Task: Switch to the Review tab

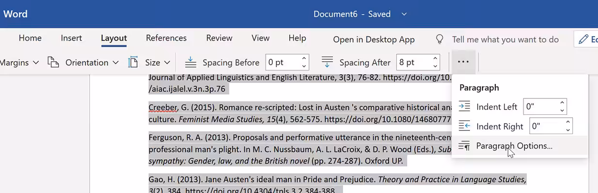Action: point(219,38)
